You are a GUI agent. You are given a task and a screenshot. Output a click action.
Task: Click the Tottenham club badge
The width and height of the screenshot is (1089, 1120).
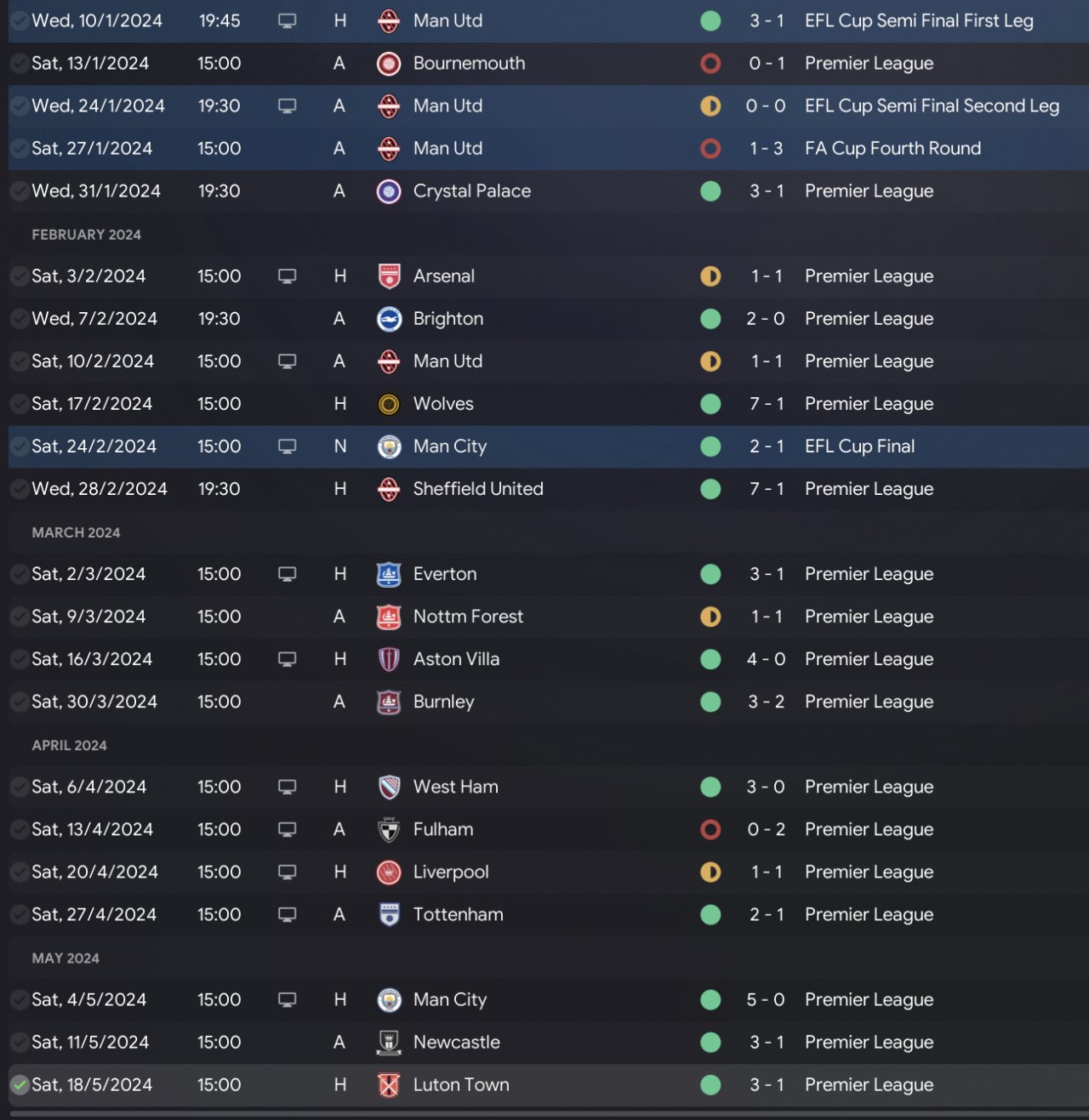tap(389, 914)
